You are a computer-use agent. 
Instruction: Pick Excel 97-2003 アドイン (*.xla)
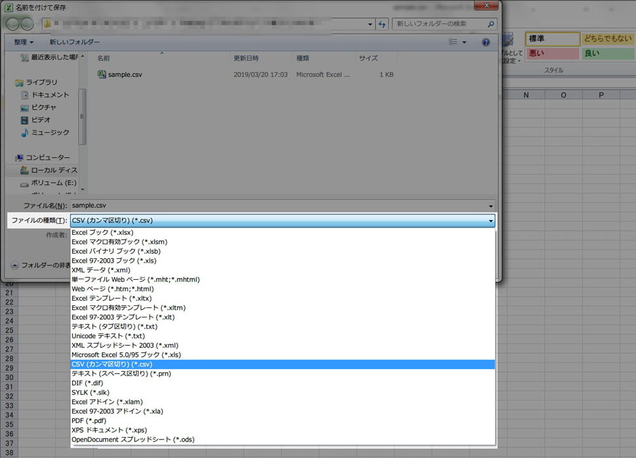283,411
